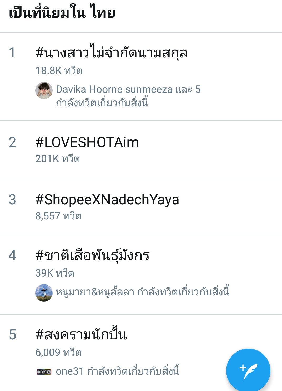
Task: Select the 18.8K tweets count
Action: (x=59, y=71)
